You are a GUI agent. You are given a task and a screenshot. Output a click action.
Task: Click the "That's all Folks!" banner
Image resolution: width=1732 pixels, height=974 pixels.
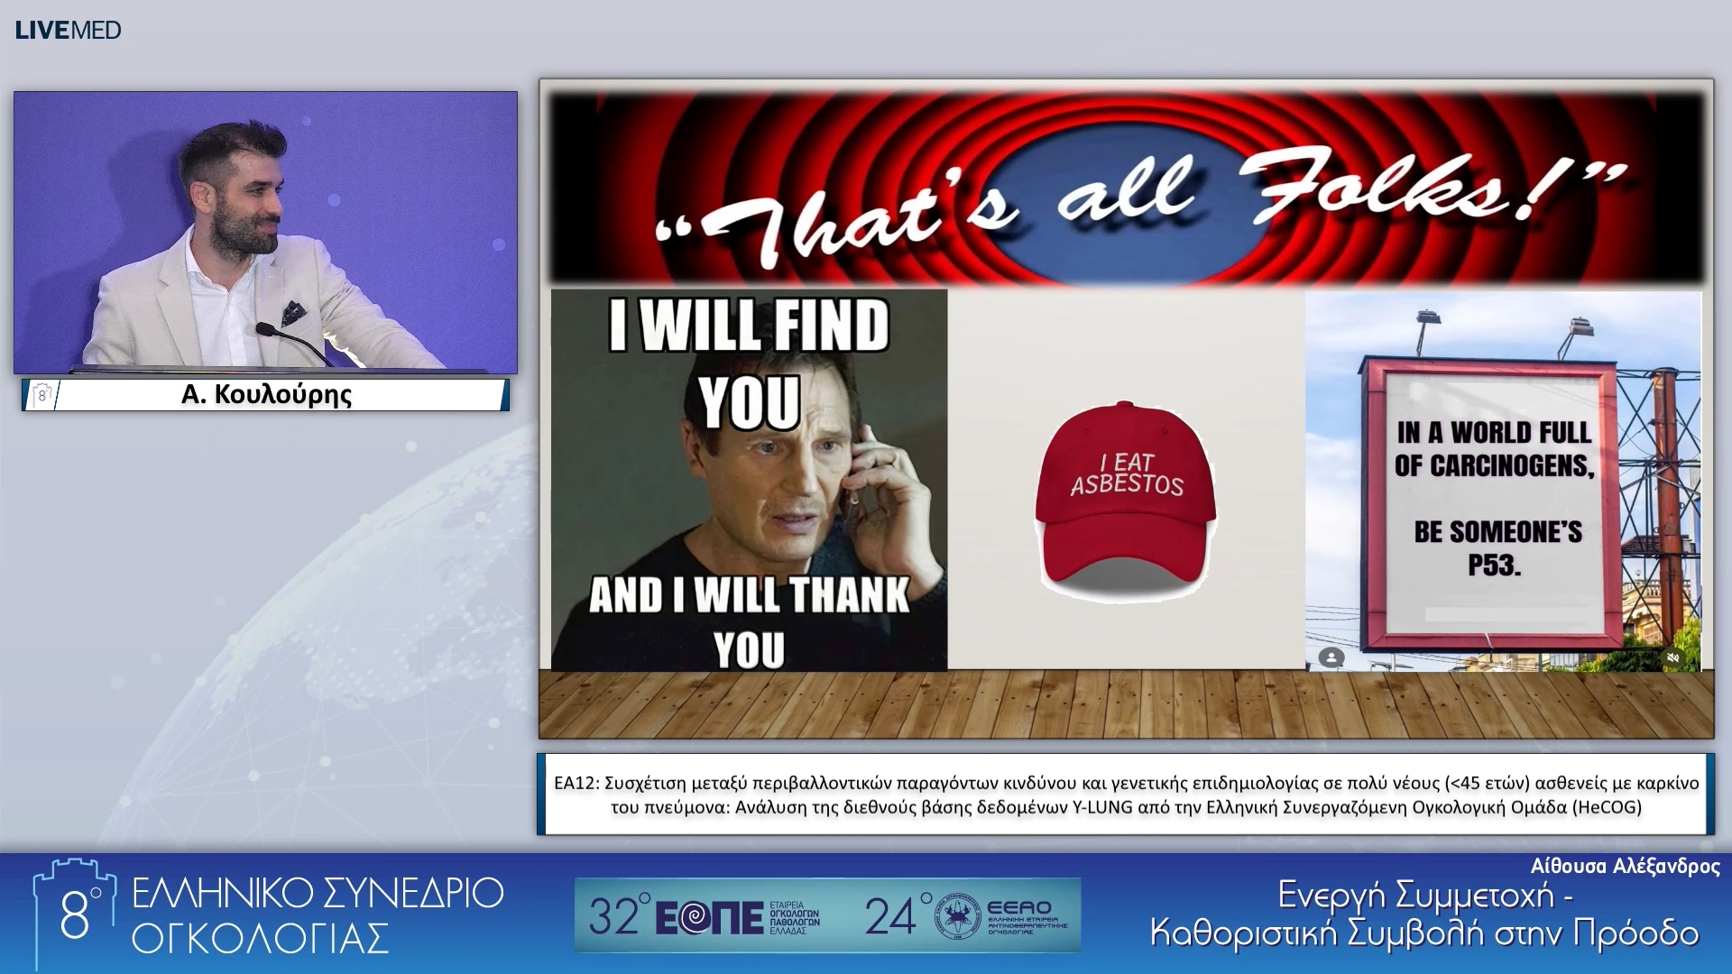coord(1126,188)
